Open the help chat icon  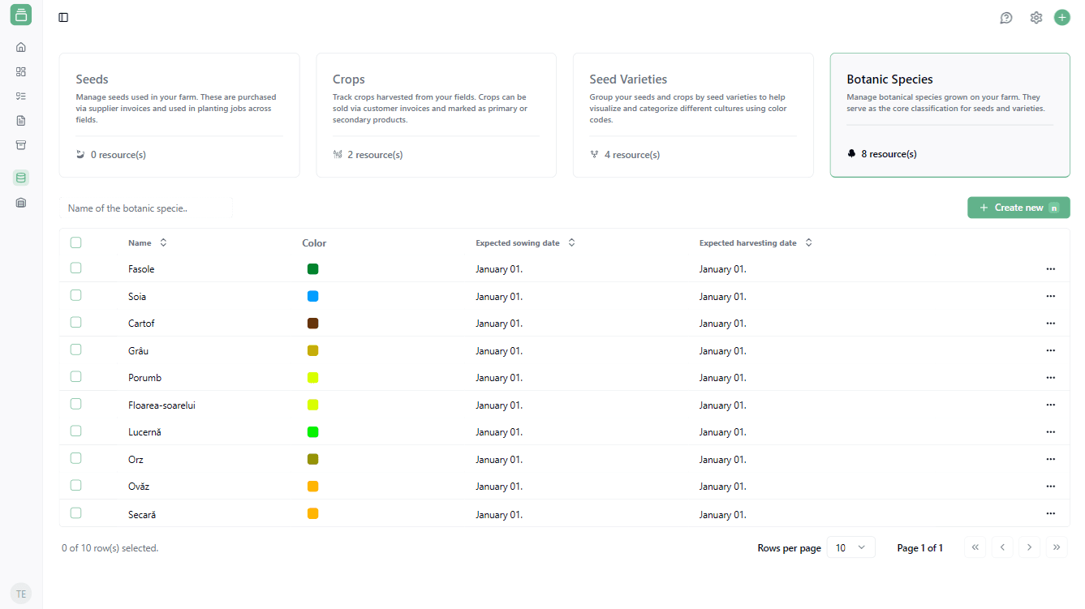click(x=1006, y=18)
